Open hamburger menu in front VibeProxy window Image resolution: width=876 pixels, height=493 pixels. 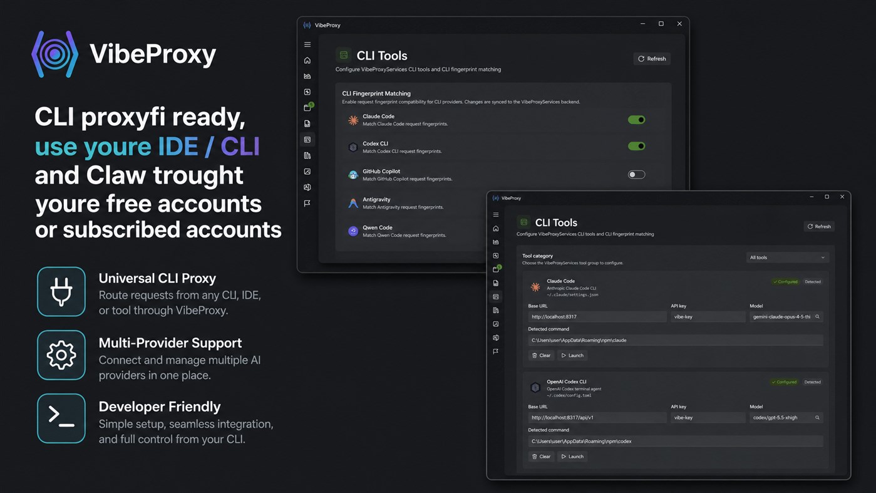[496, 215]
